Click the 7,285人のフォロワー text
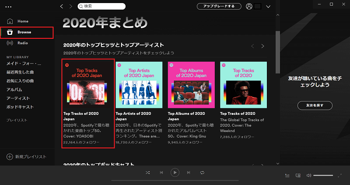This screenshot has height=185, width=350. [x=237, y=137]
